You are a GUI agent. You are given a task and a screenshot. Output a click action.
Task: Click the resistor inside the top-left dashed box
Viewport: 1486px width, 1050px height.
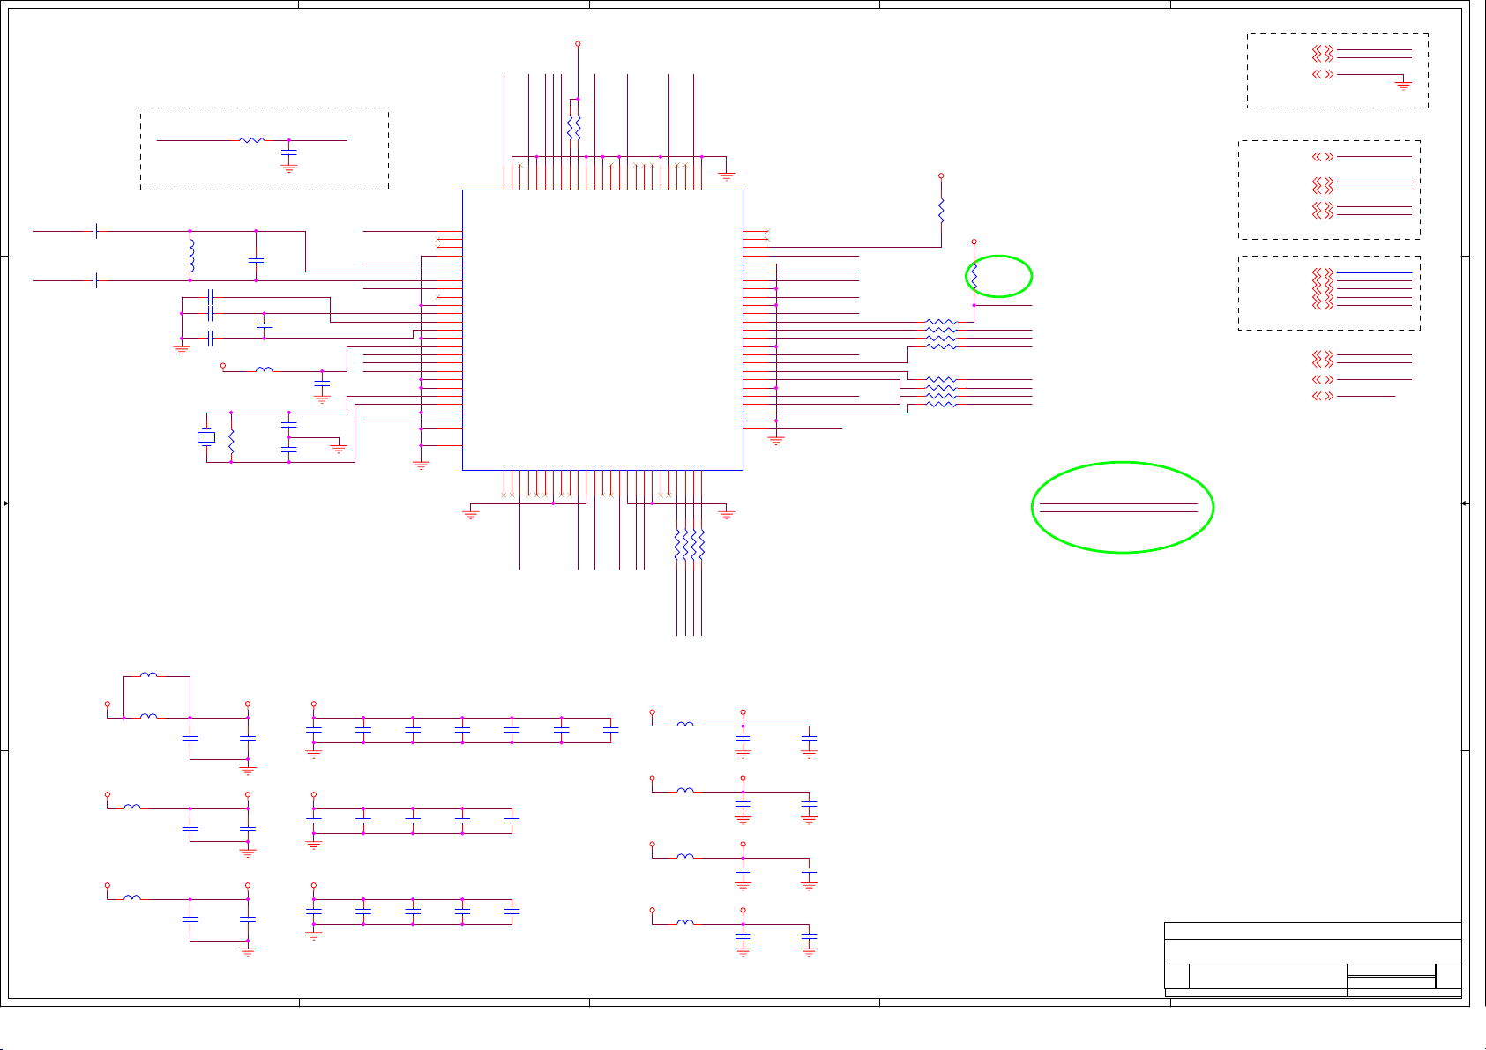(252, 139)
